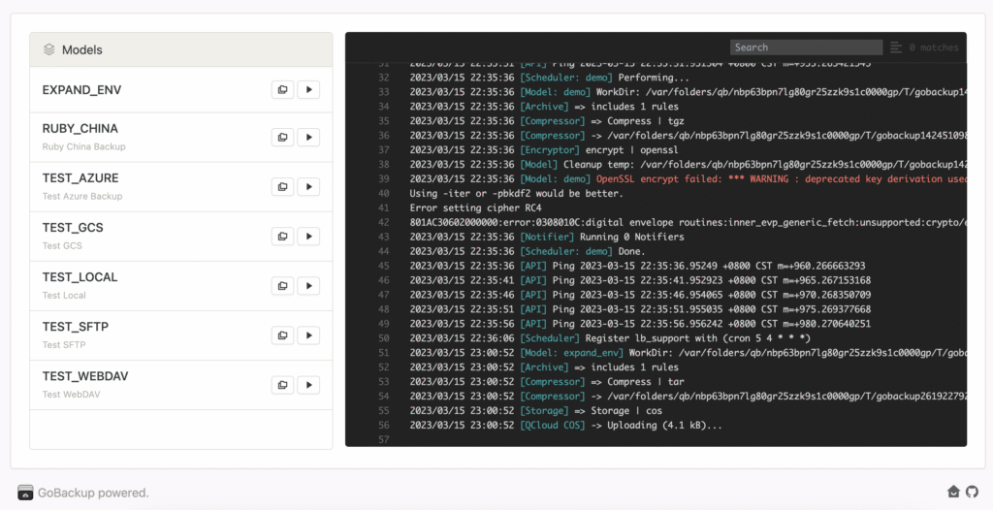
Task: Open TEST_LOCAL files icon
Action: 282,286
